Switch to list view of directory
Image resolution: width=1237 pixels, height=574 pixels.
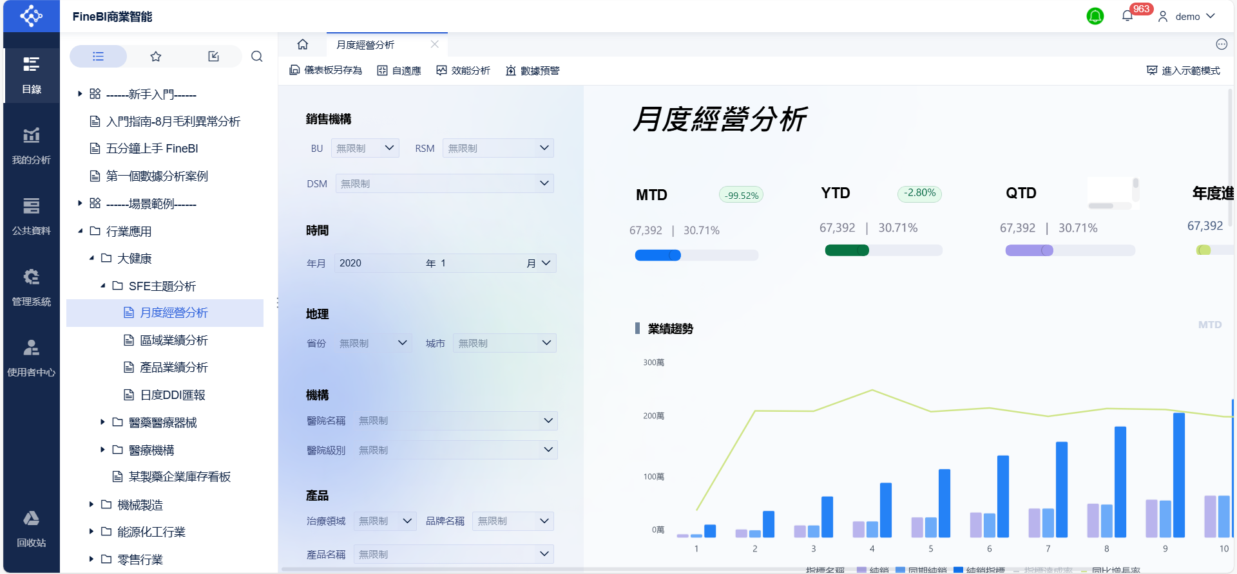(x=98, y=57)
